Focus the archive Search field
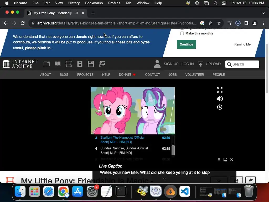Image resolution: width=269 pixels, height=202 pixels. pos(242,64)
